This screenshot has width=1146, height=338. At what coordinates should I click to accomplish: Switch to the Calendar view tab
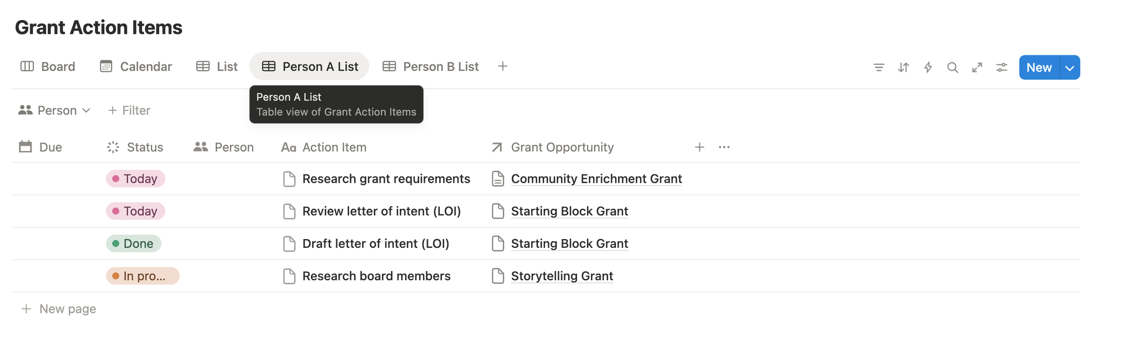point(136,66)
